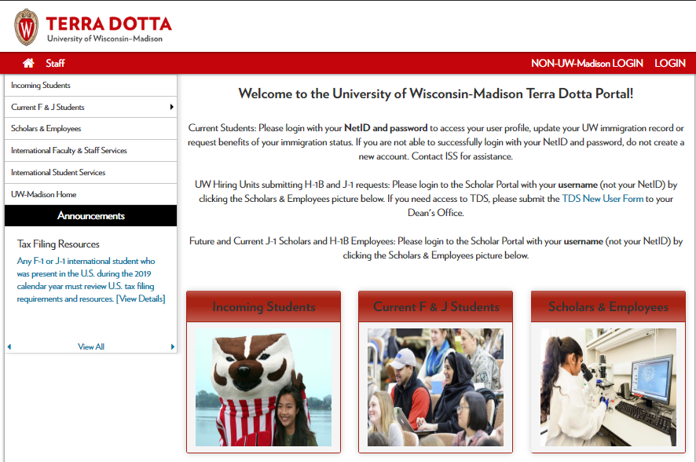
Task: Click the Tax Filing Resources heading
Action: pos(58,244)
